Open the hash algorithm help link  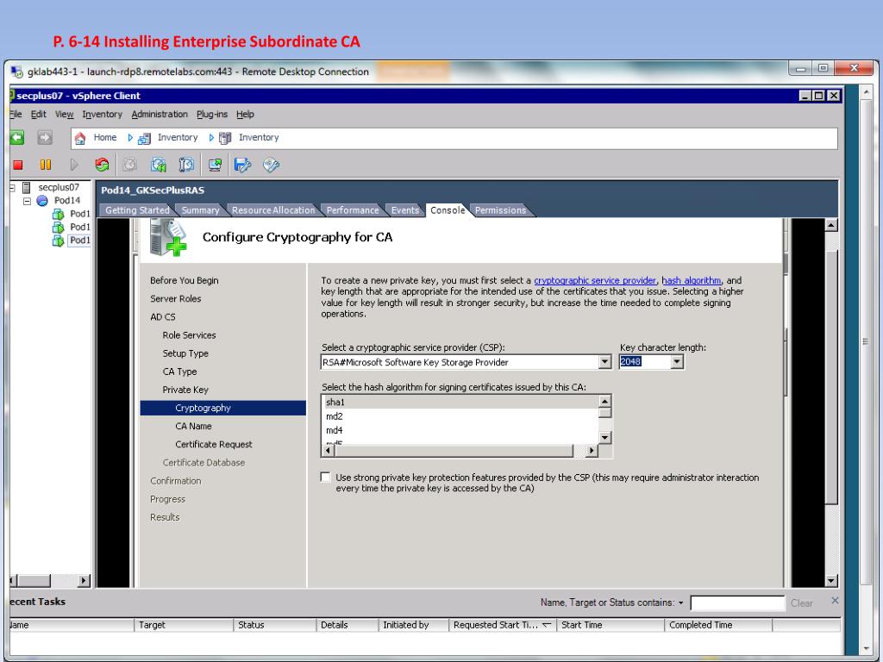[691, 280]
